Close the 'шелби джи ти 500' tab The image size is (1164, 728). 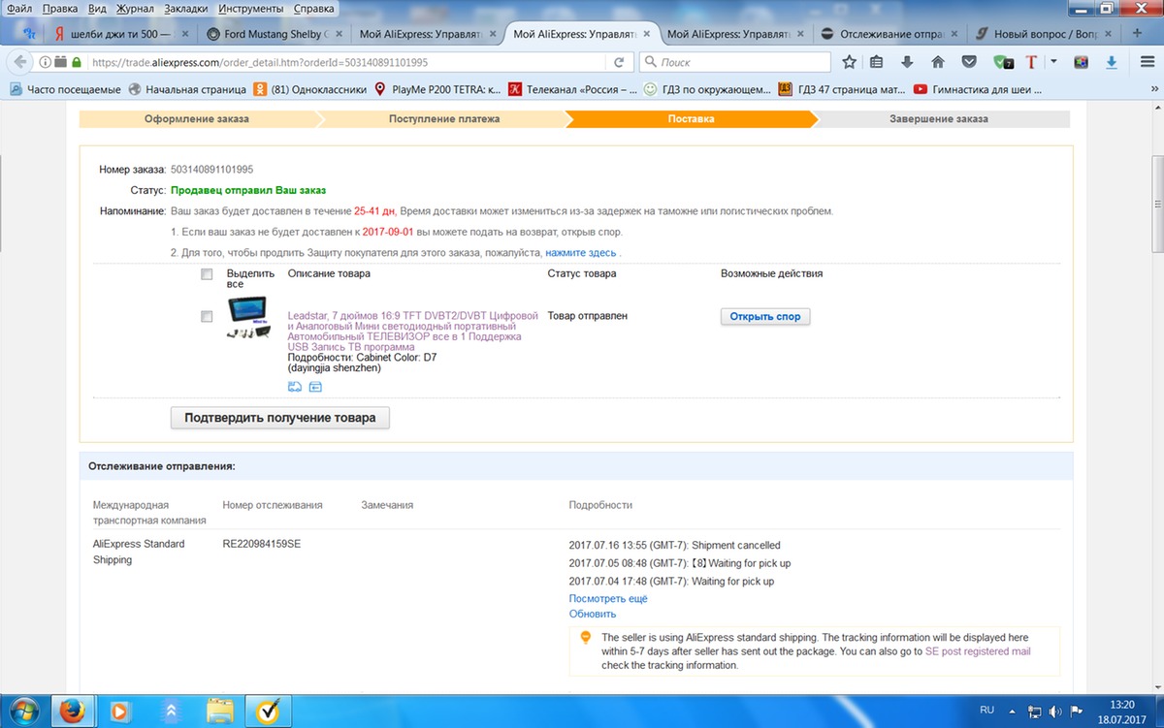pyautogui.click(x=185, y=34)
